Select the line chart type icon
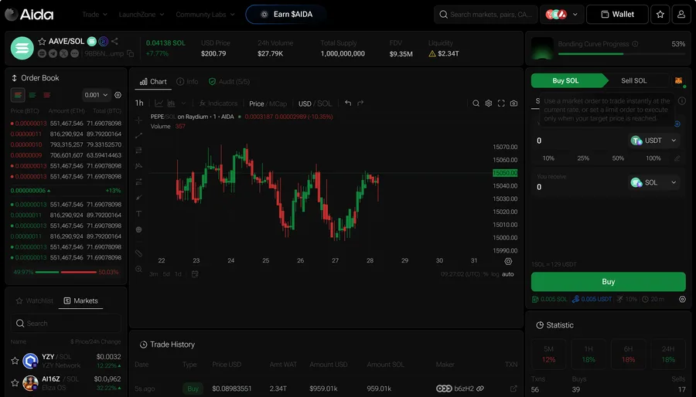This screenshot has width=696, height=397. 159,103
